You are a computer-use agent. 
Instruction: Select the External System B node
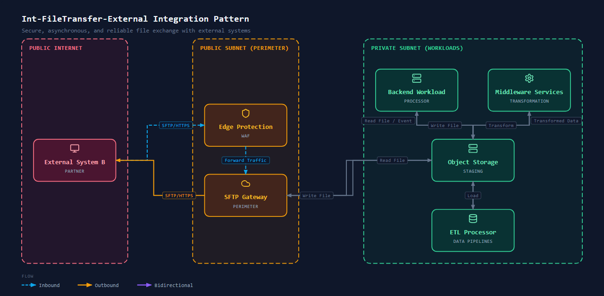point(75,160)
